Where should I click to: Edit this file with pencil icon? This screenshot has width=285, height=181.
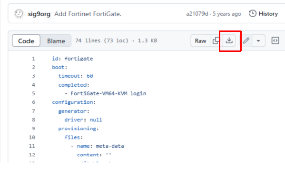coord(246,40)
